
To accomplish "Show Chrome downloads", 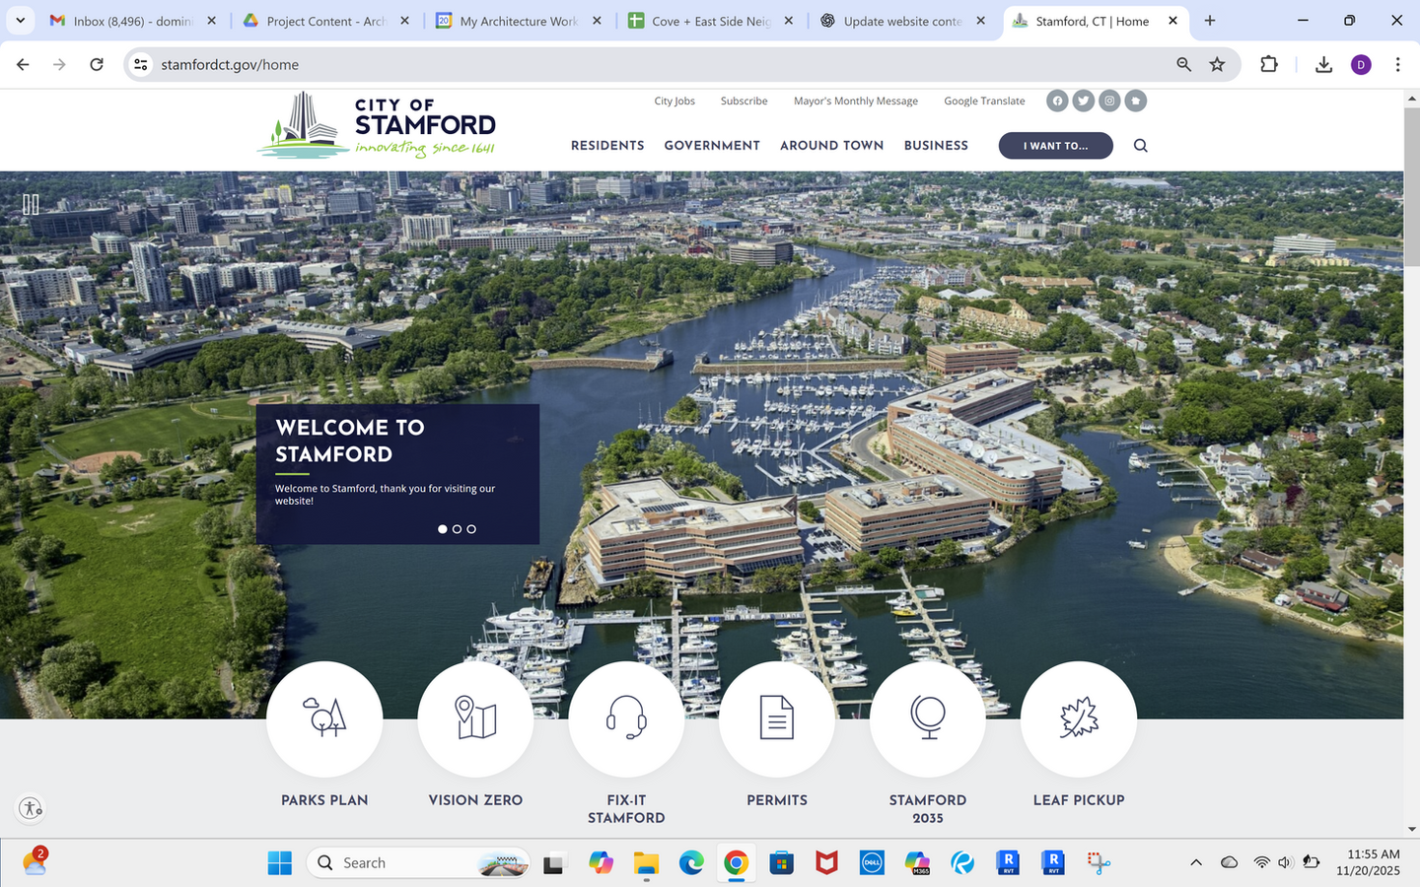I will [1323, 64].
